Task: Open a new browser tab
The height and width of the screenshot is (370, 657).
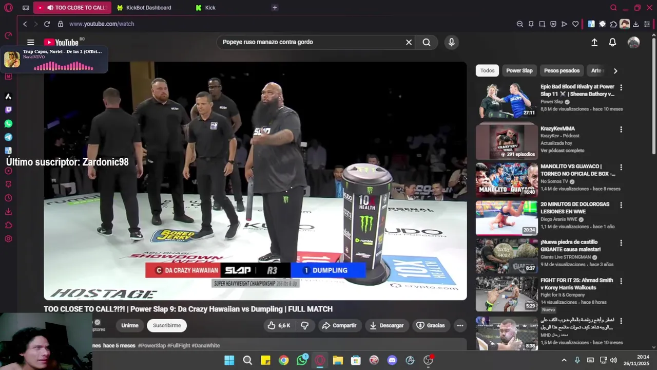Action: pyautogui.click(x=275, y=8)
